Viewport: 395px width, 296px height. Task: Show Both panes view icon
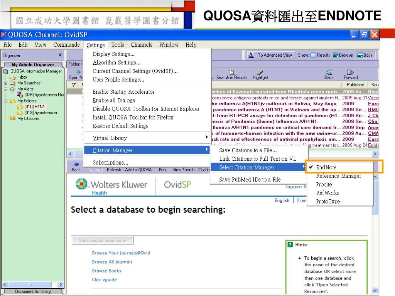point(360,55)
